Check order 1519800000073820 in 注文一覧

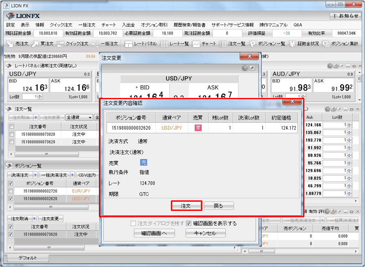coord(11,134)
